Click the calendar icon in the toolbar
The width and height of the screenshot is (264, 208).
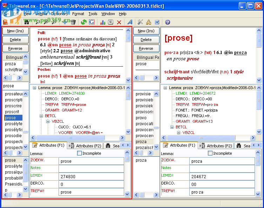pos(111,22)
